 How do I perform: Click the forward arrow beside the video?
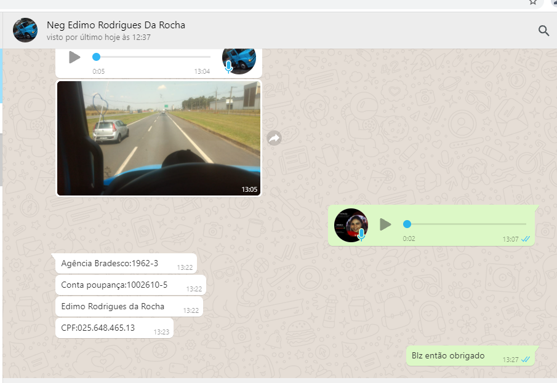(x=274, y=138)
